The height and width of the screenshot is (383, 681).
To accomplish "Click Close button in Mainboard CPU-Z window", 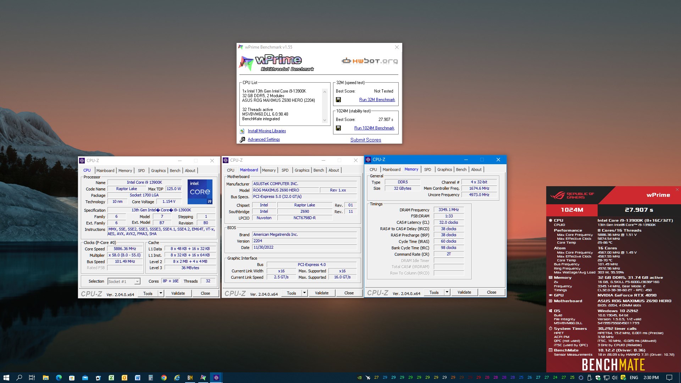I will [x=349, y=293].
